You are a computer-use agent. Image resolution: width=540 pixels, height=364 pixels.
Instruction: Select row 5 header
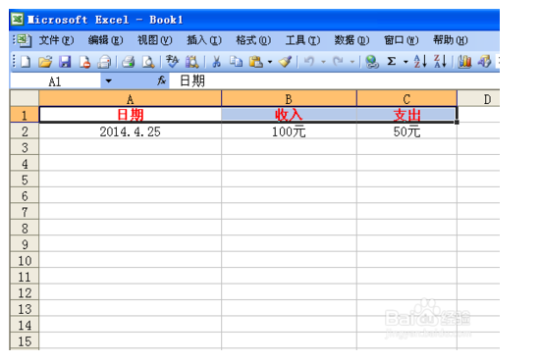(25, 180)
